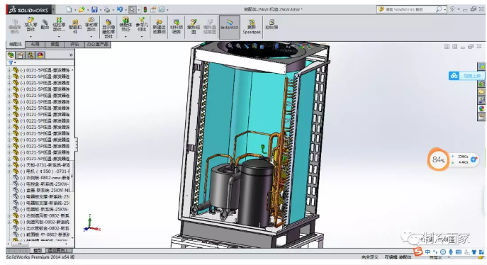Screen dimensions: 487x265
Task: Click the Print icon in the top toolbar
Action: [x=107, y=10]
